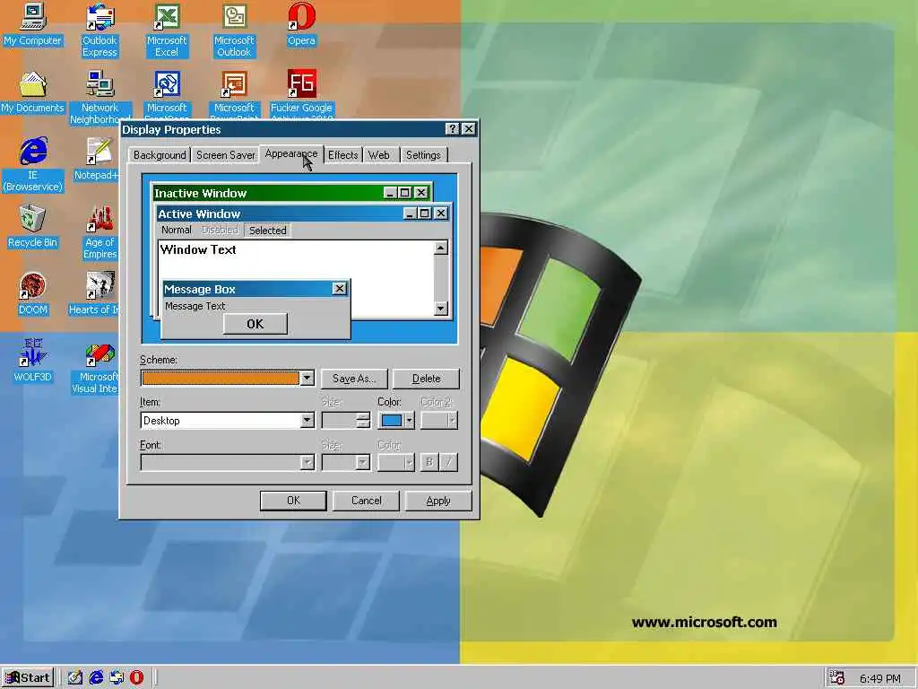Open the Item dropdown showing Desktop
The image size is (918, 689).
coord(307,420)
